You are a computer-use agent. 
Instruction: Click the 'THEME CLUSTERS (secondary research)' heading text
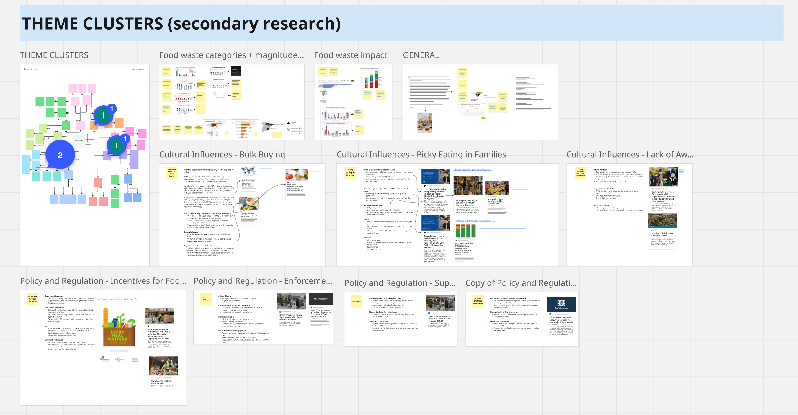pos(181,24)
